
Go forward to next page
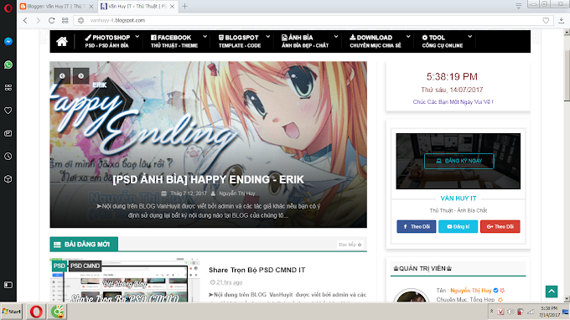coord(39,20)
